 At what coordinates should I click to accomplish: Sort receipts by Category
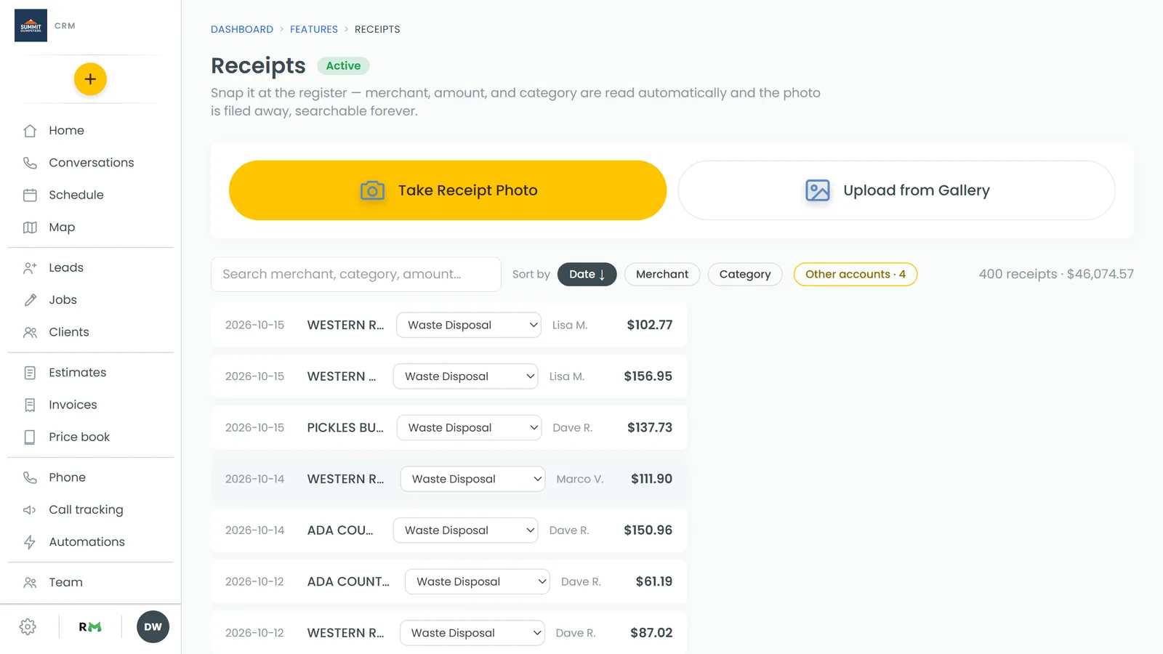pyautogui.click(x=745, y=275)
